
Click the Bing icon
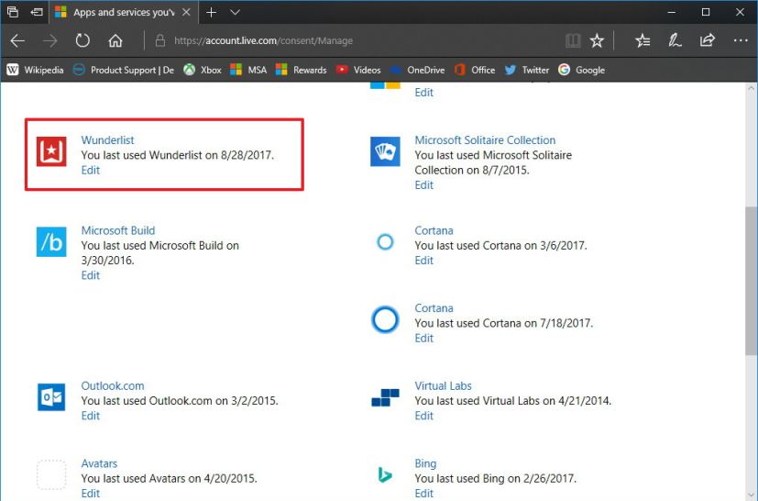385,475
